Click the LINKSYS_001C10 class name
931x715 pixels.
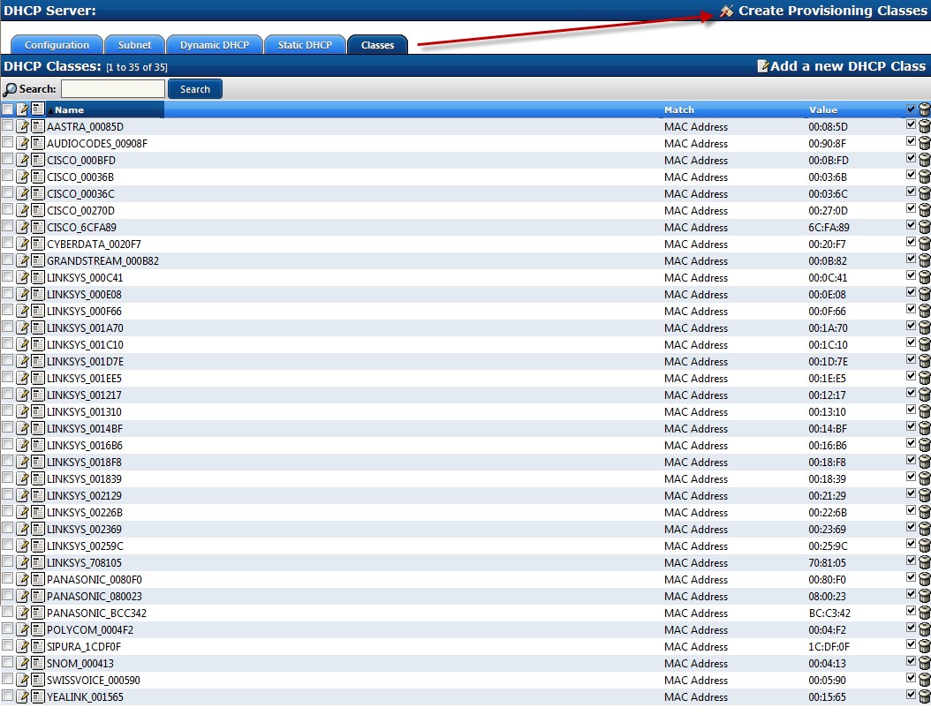pyautogui.click(x=85, y=345)
